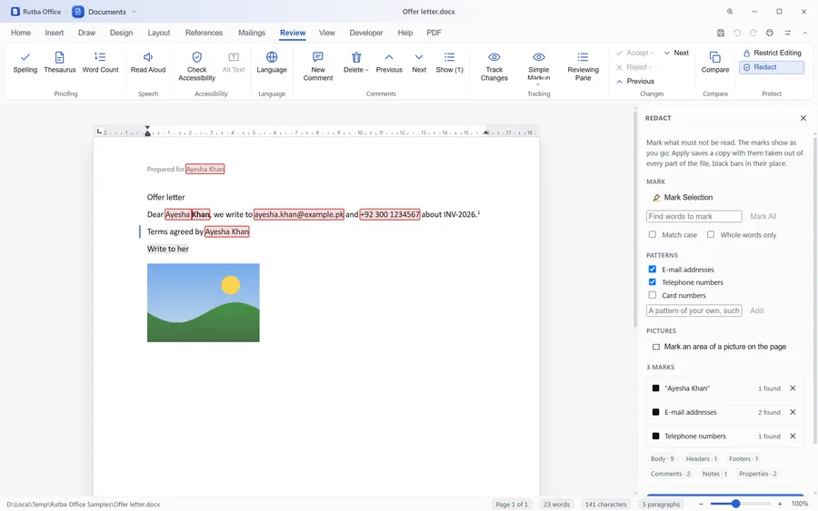The width and height of the screenshot is (818, 511).
Task: Click the Find words to mark field
Action: point(693,216)
